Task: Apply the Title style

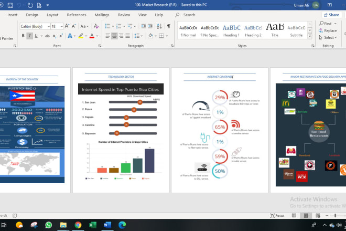Action: (275, 30)
